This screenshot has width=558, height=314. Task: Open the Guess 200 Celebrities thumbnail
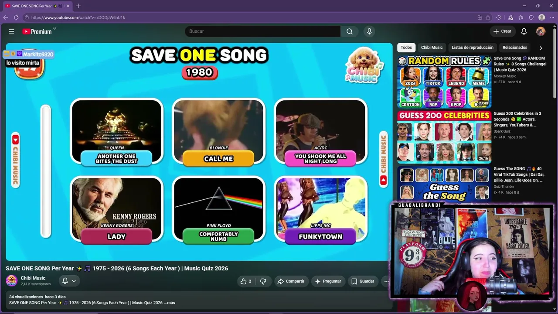coord(444,137)
